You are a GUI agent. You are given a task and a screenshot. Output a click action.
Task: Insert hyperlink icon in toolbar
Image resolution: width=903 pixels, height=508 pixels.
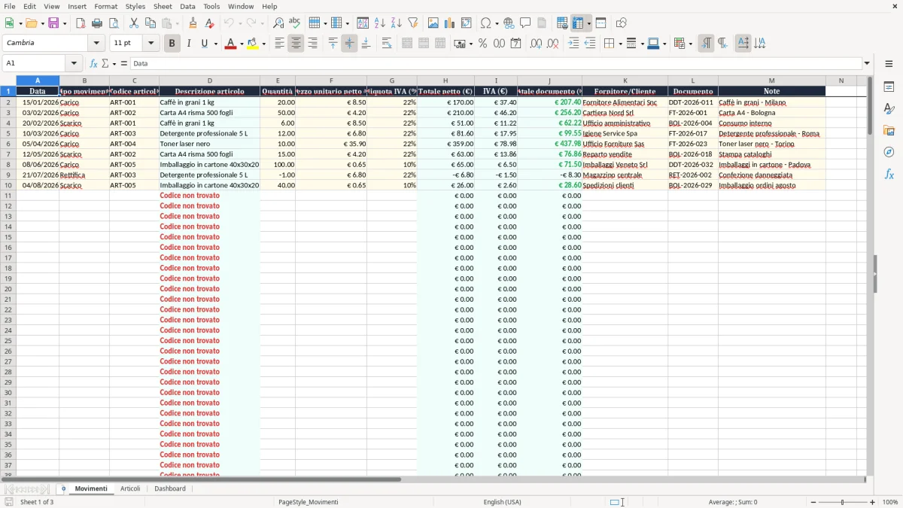pos(509,23)
